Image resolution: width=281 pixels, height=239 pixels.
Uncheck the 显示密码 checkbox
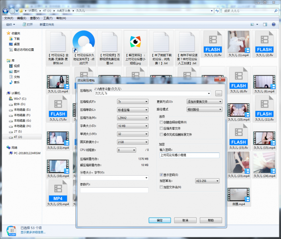[x=161, y=175]
